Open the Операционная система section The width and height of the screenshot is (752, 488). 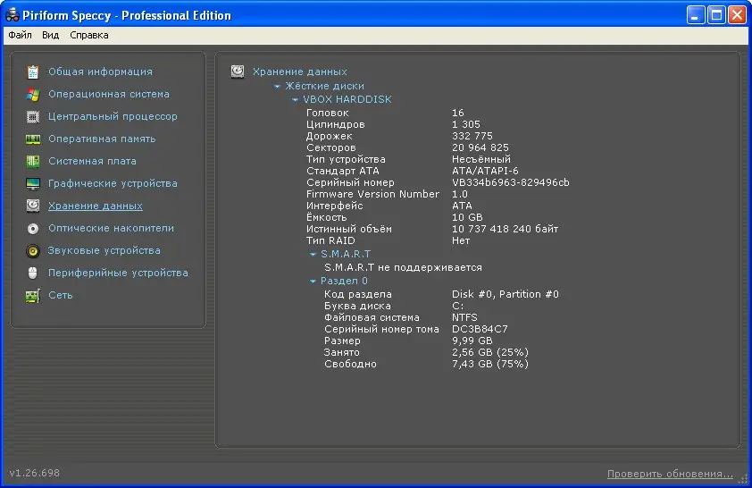click(108, 94)
